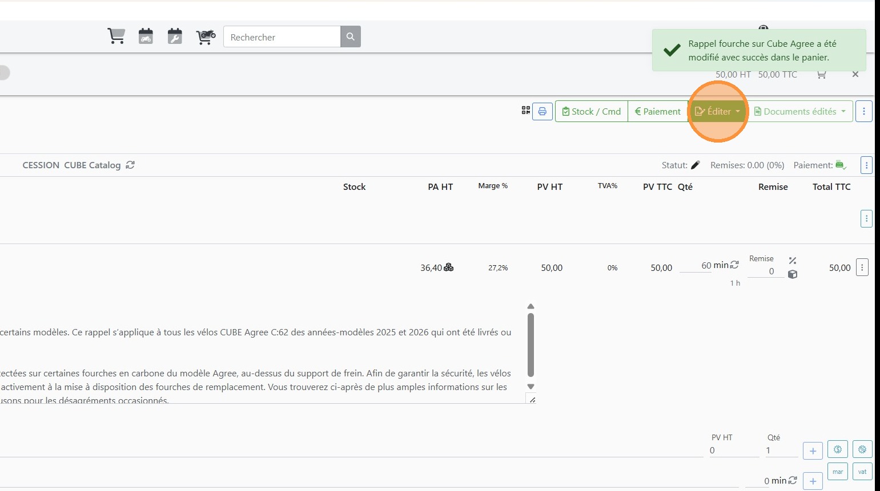
Task: Expand the Éditer dropdown
Action: coord(717,111)
